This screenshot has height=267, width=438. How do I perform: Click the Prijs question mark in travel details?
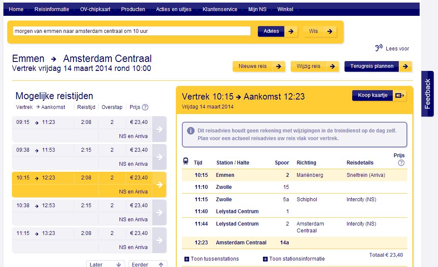(401, 163)
